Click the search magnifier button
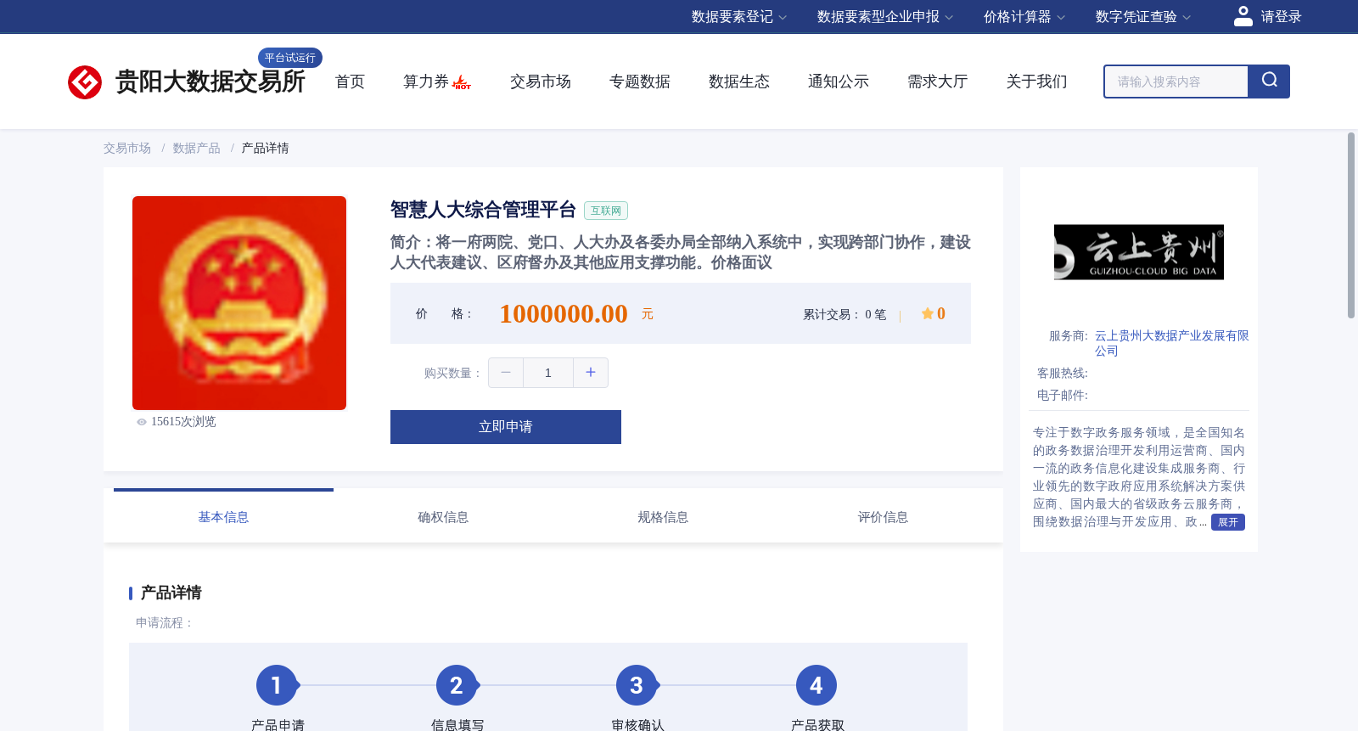 (x=1269, y=82)
